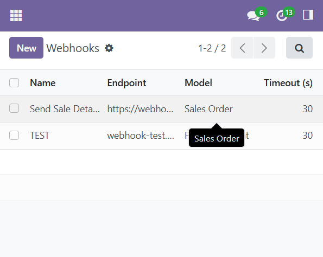Open the main apps grid menu

16,15
